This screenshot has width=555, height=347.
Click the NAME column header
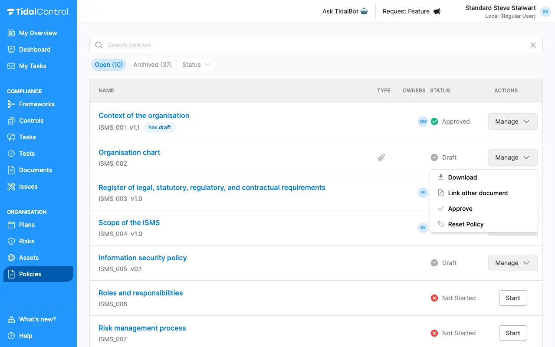coord(106,91)
